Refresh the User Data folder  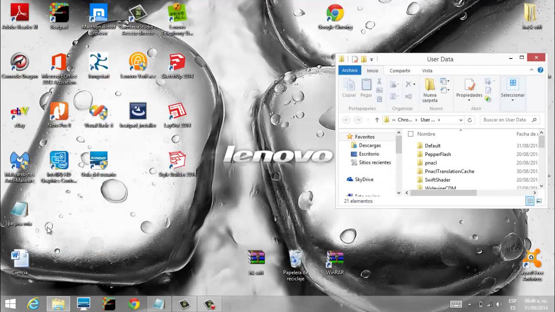(470, 120)
